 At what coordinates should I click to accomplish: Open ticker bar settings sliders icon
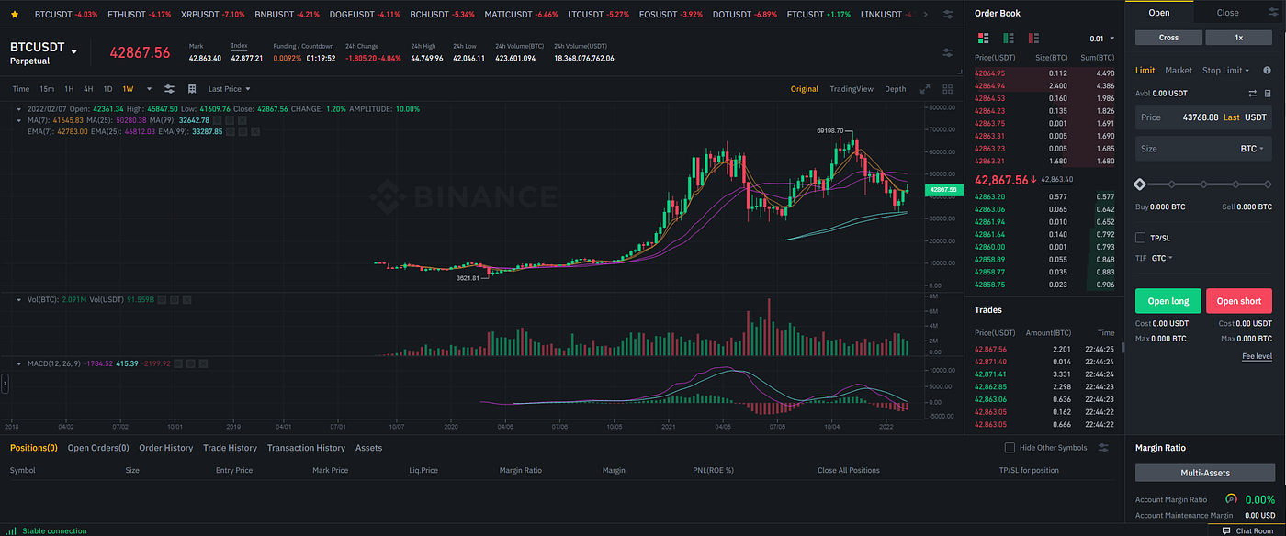(x=948, y=15)
